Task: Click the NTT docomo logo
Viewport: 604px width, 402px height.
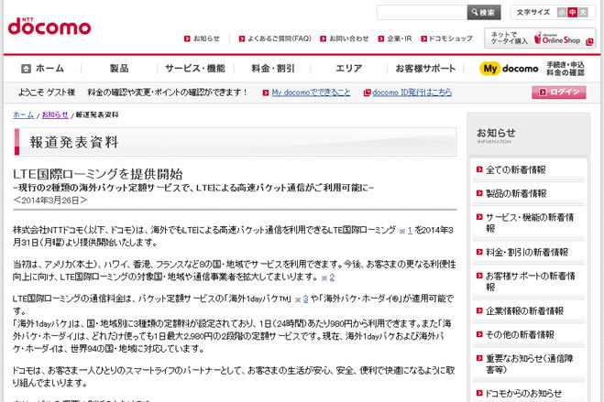Action: point(49,27)
